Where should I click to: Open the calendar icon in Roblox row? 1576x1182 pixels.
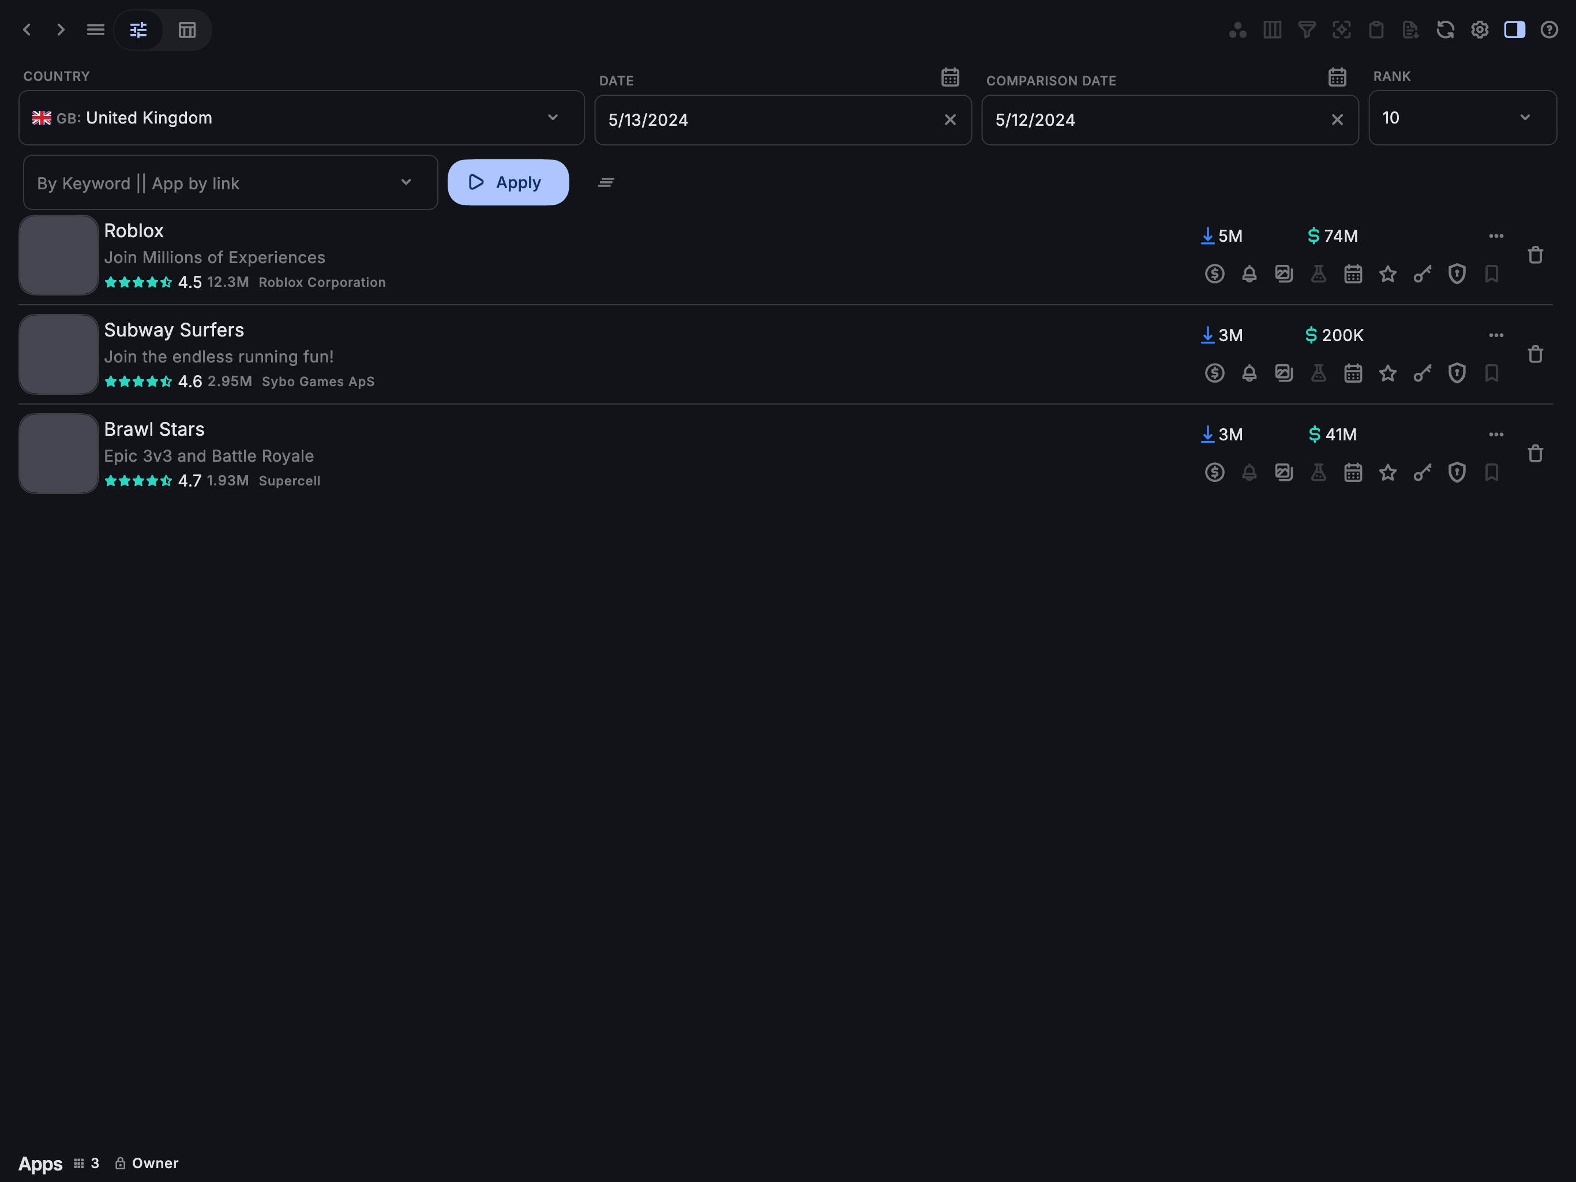tap(1353, 274)
